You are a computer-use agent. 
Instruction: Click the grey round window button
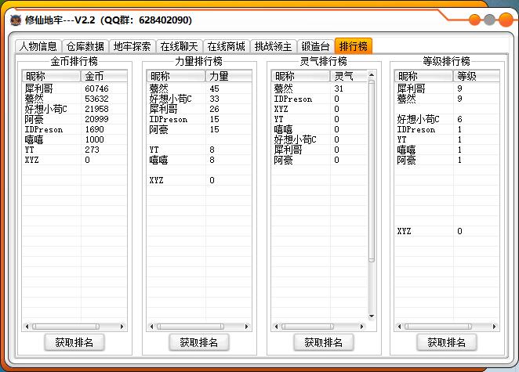click(489, 20)
